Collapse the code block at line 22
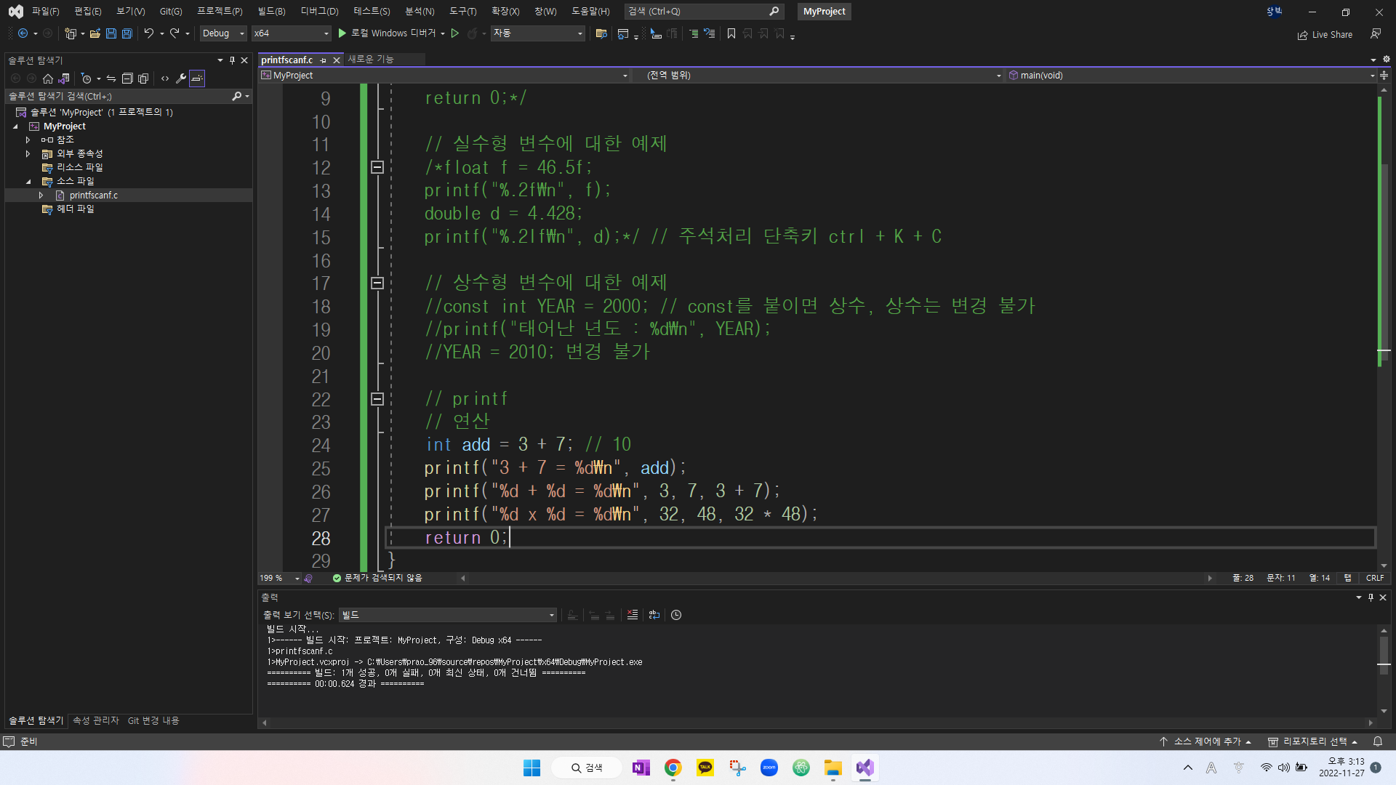Image resolution: width=1396 pixels, height=785 pixels. [x=377, y=399]
